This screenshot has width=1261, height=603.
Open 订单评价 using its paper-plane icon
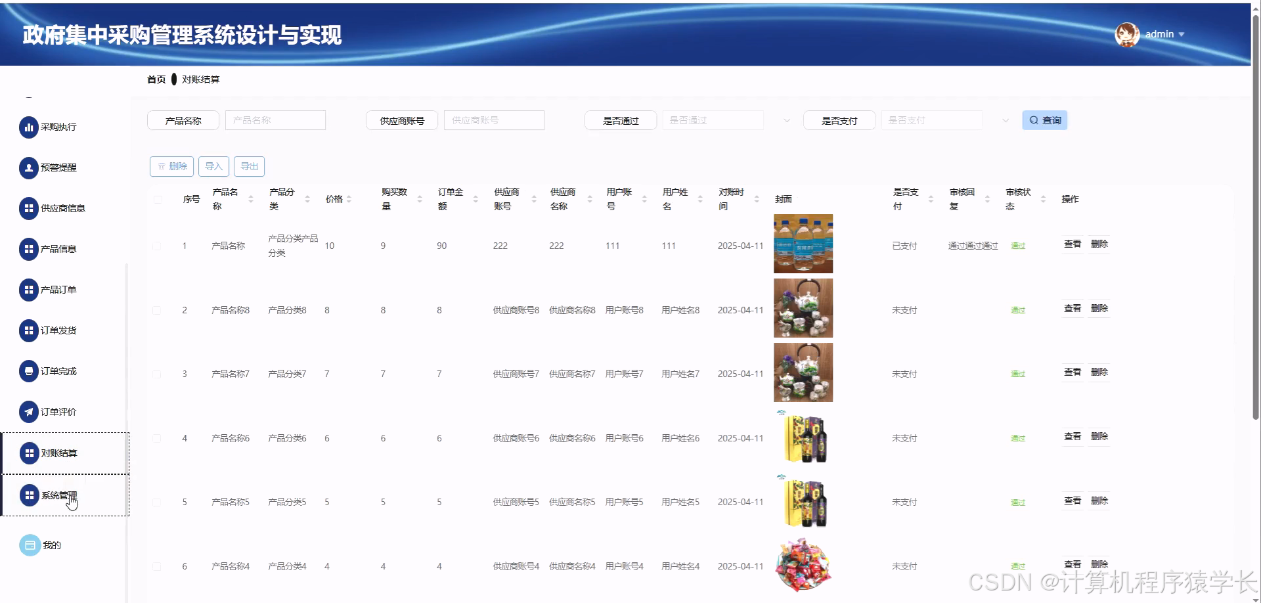28,412
